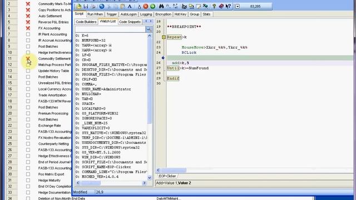Click the key-shaped toolbar icon
356x200 pixels.
click(214, 6)
